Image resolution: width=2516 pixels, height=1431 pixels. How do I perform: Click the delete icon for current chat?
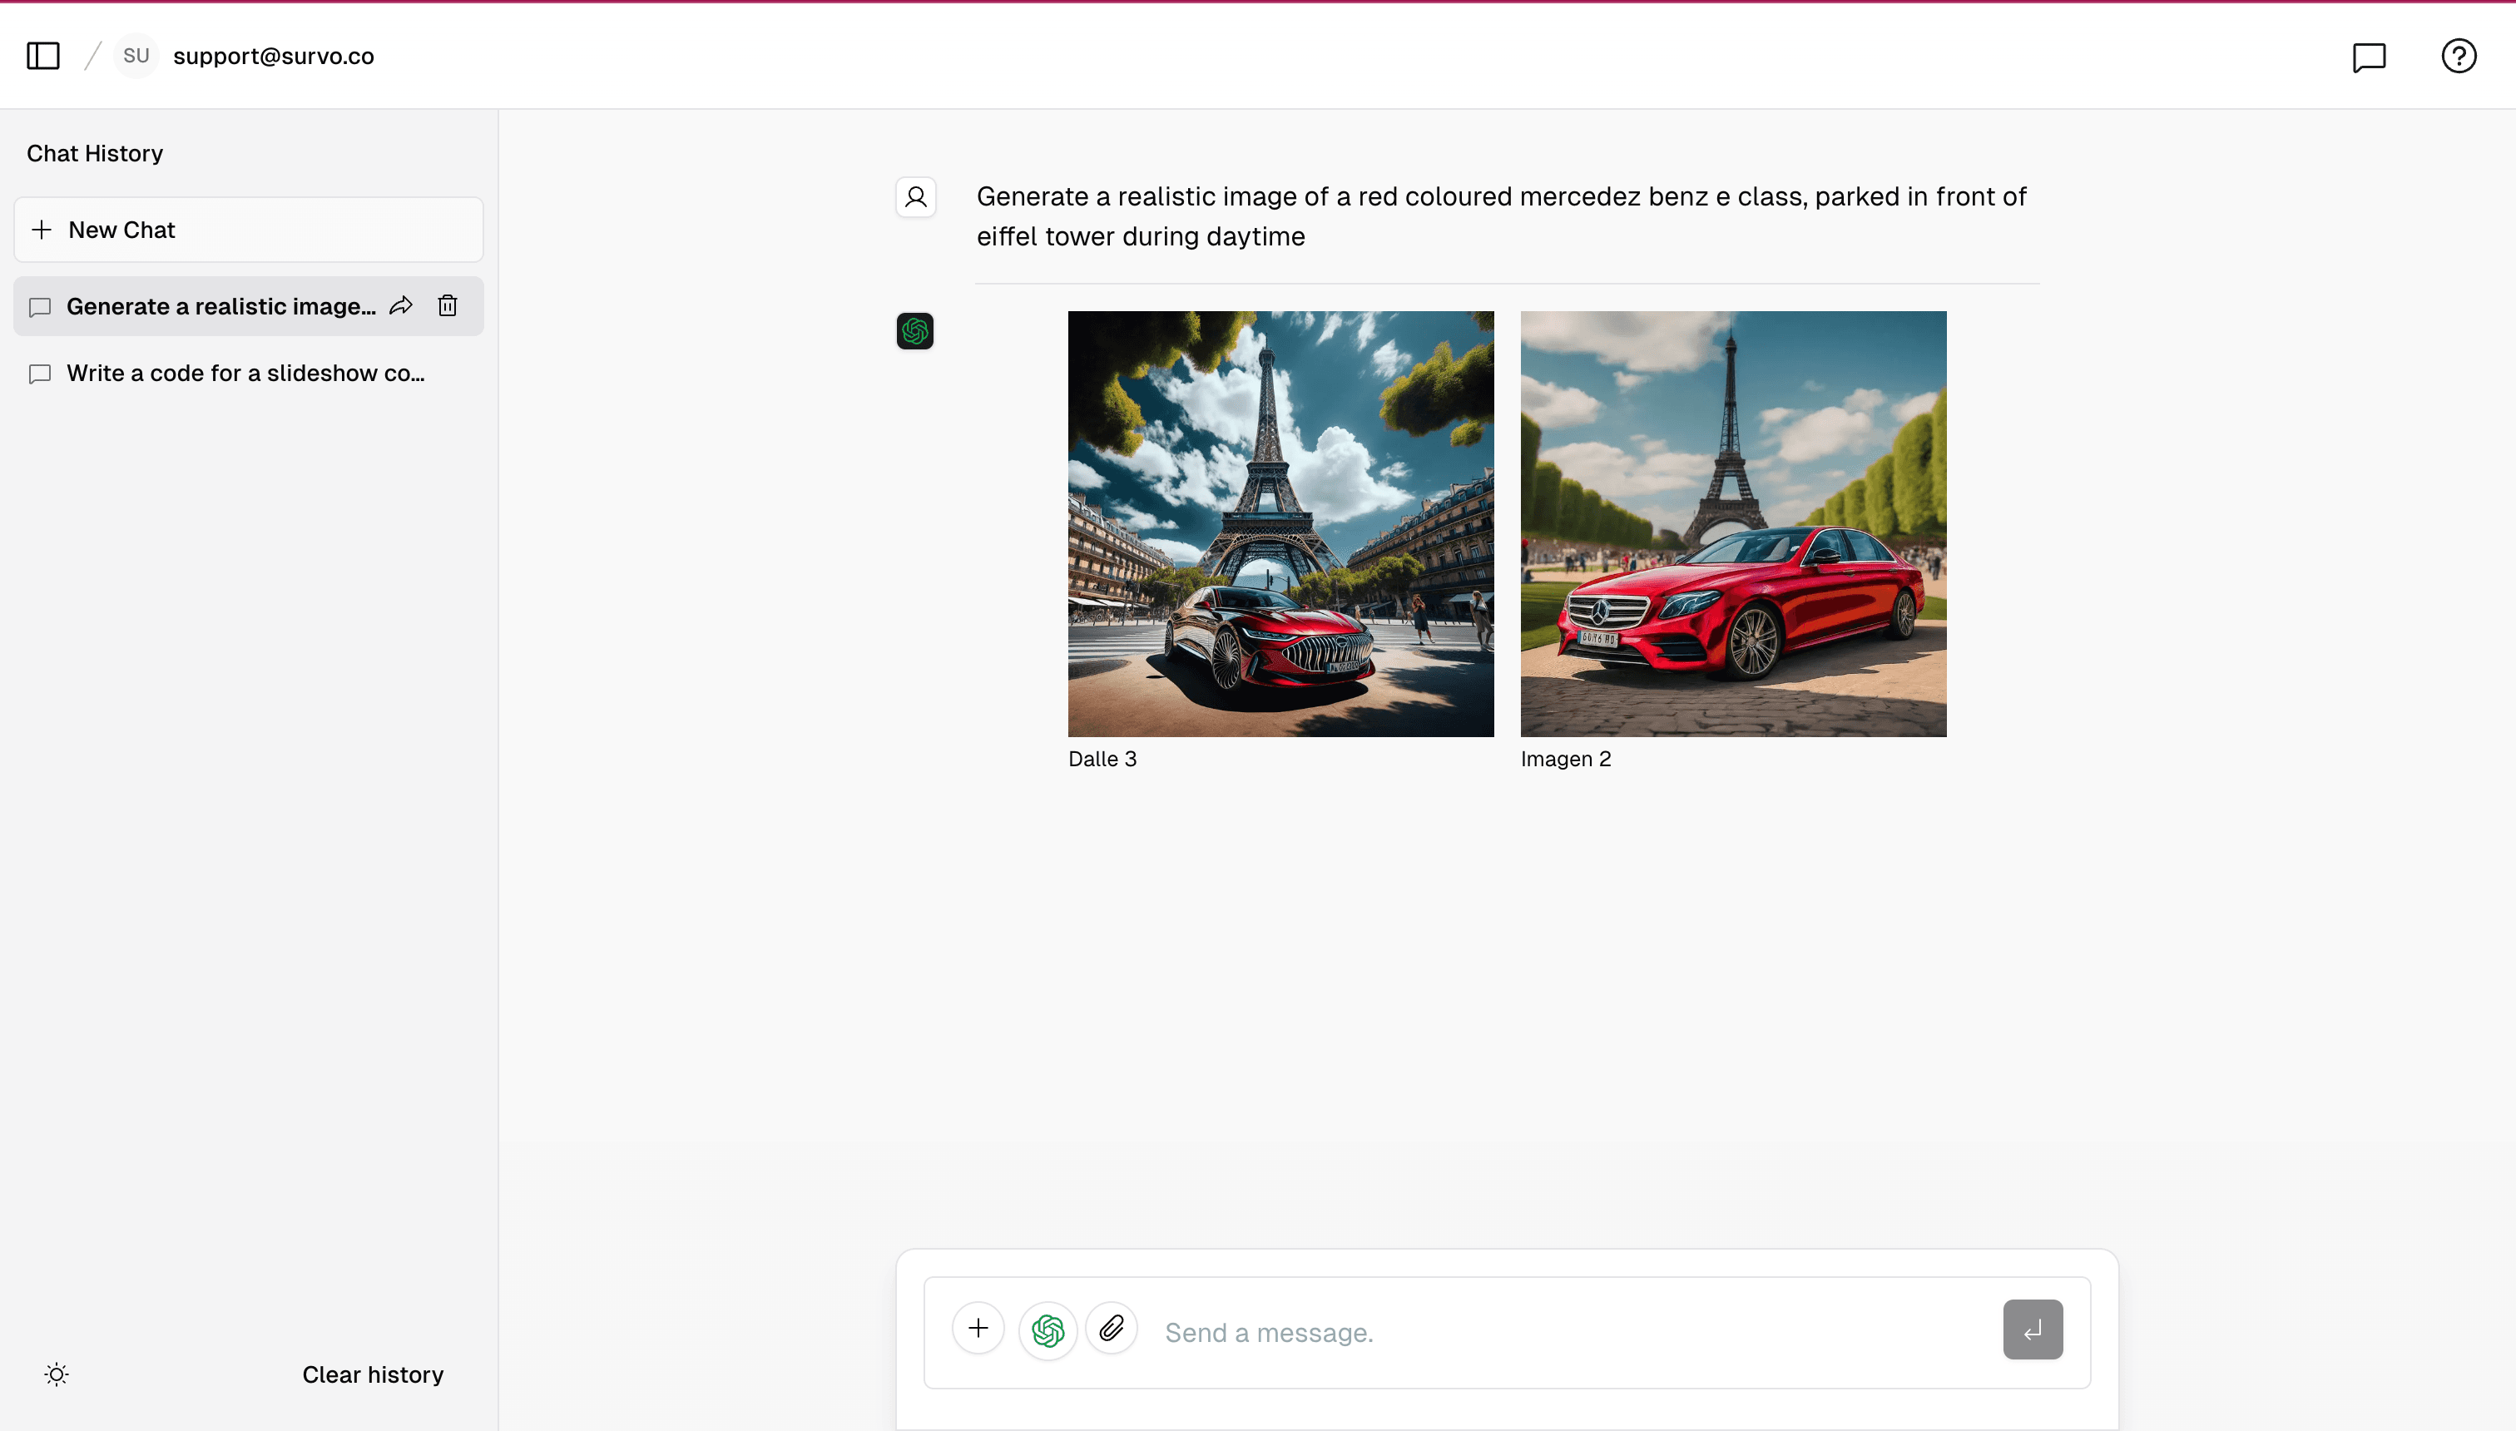[448, 306]
